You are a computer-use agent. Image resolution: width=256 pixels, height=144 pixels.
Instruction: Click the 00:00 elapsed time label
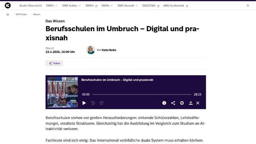pos(86,94)
